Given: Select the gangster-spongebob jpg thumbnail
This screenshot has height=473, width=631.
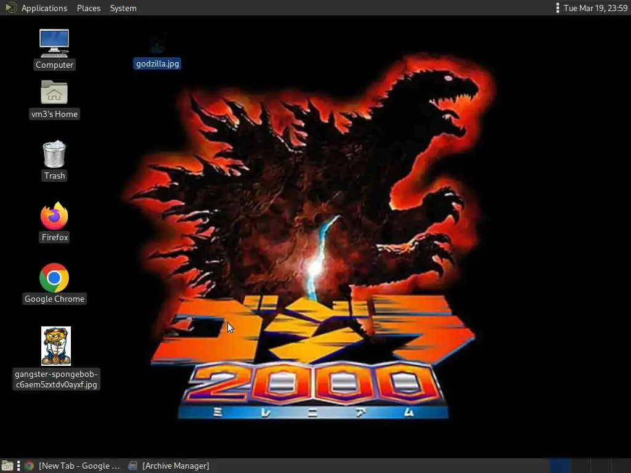Looking at the screenshot, I should tap(56, 346).
